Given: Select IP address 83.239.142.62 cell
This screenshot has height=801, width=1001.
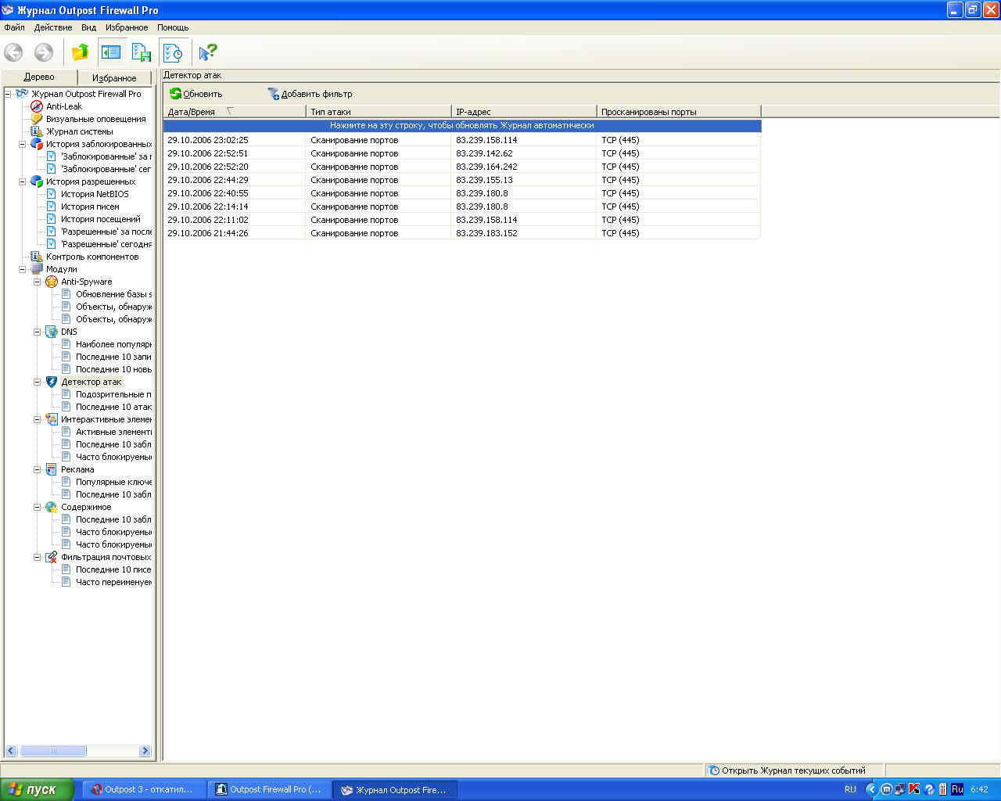Looking at the screenshot, I should tap(484, 153).
